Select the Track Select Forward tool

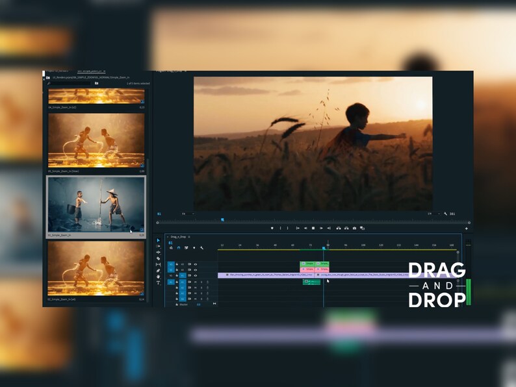159,246
